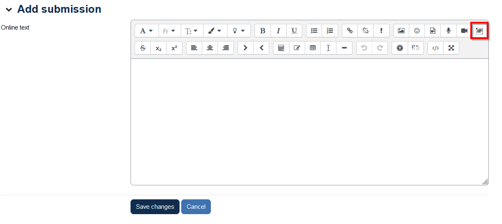The image size is (502, 224).
Task: Record audio with the microphone icon
Action: pos(448,31)
